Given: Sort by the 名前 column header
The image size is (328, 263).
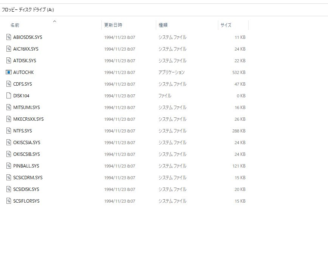Looking at the screenshot, I should (15, 25).
